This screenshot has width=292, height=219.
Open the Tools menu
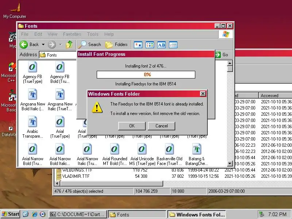pos(93,34)
